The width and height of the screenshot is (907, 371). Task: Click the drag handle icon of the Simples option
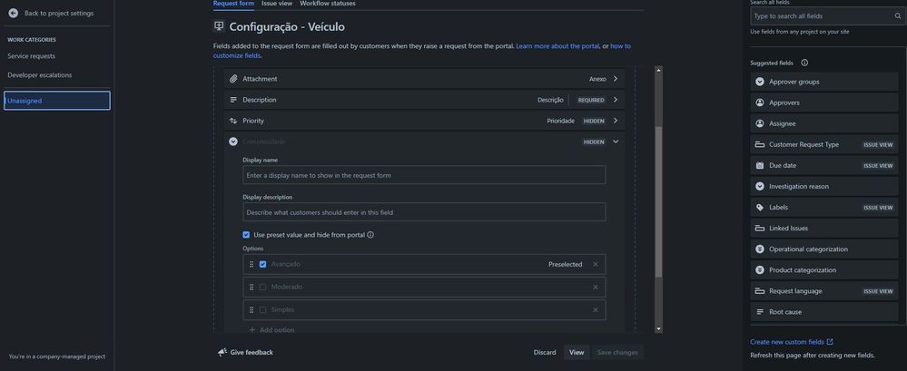(251, 309)
